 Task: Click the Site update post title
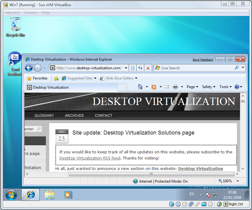(133, 133)
